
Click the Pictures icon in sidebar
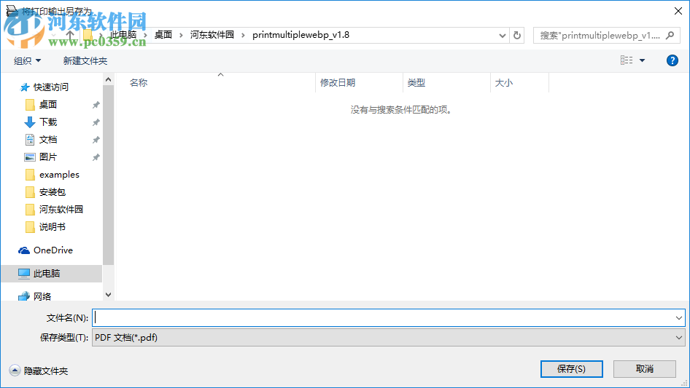pos(29,157)
